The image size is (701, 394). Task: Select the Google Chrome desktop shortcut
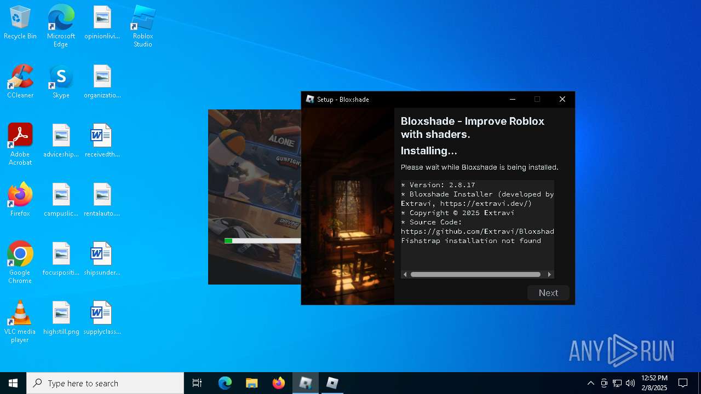(x=20, y=262)
